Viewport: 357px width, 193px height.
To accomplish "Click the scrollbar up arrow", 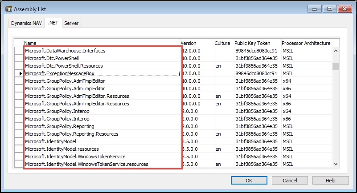I will (336, 51).
